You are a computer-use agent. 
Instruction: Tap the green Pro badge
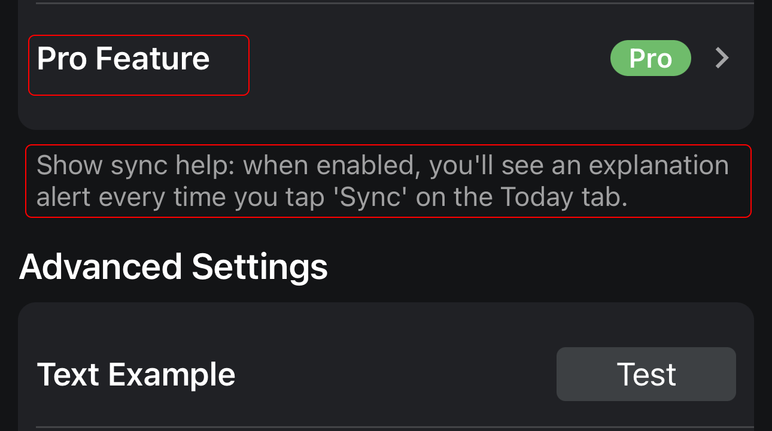[650, 58]
